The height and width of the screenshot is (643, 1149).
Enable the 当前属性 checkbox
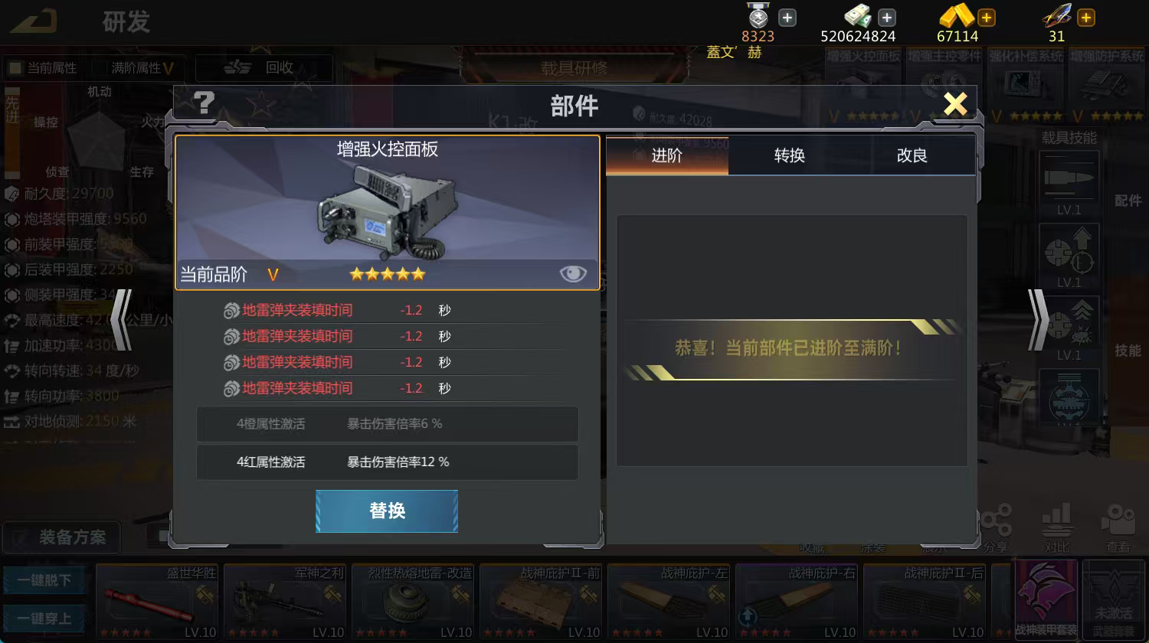pyautogui.click(x=15, y=68)
